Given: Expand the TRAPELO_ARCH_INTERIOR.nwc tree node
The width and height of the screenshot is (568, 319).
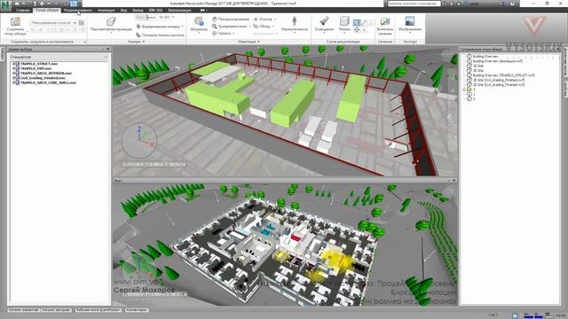Looking at the screenshot, I should (14, 73).
